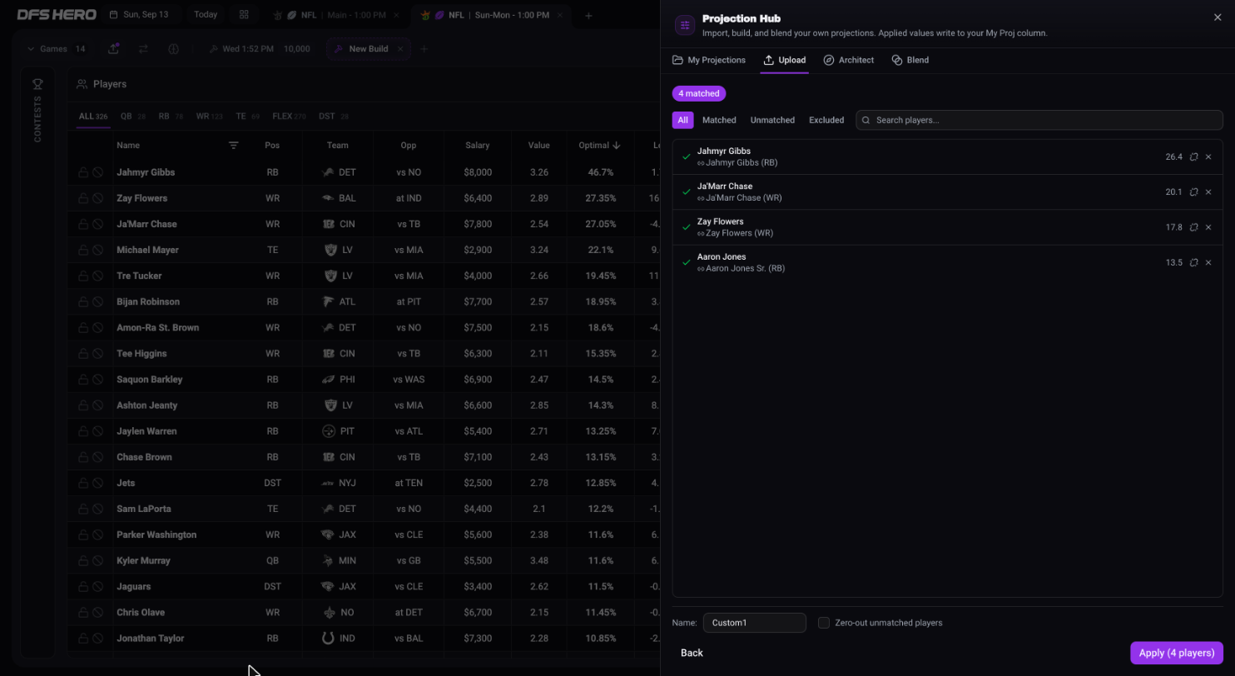Filter the list by Unmatched players
1235x676 pixels.
coord(772,120)
